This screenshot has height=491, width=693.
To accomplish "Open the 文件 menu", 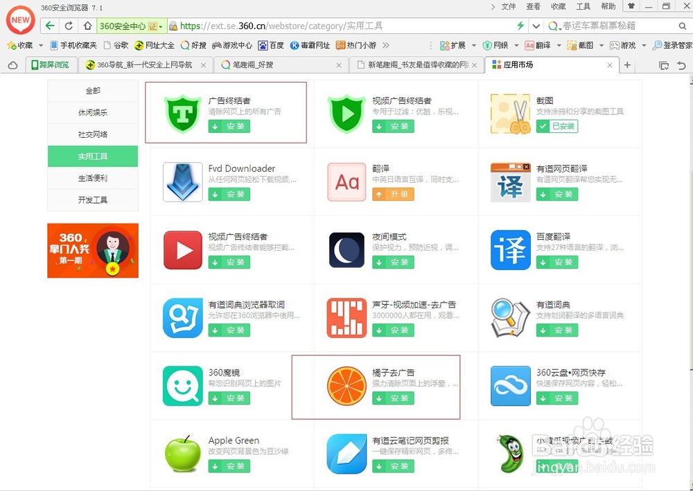I will tap(509, 7).
